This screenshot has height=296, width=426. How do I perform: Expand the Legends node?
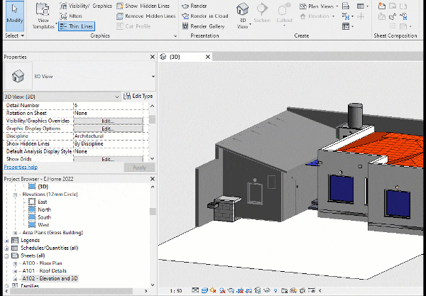[x=6, y=241]
